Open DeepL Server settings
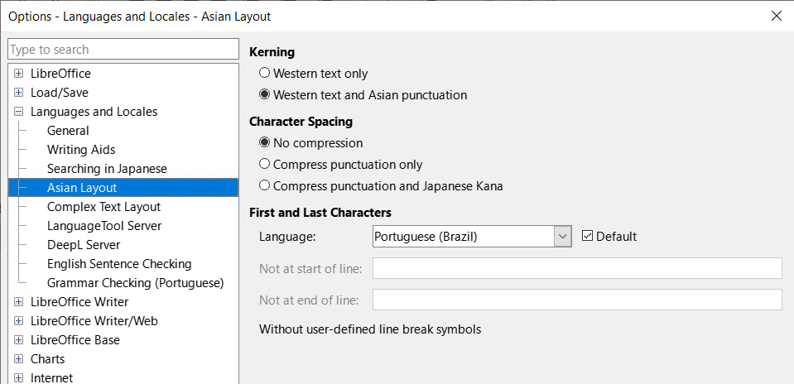Viewport: 794px width, 384px height. tap(84, 245)
